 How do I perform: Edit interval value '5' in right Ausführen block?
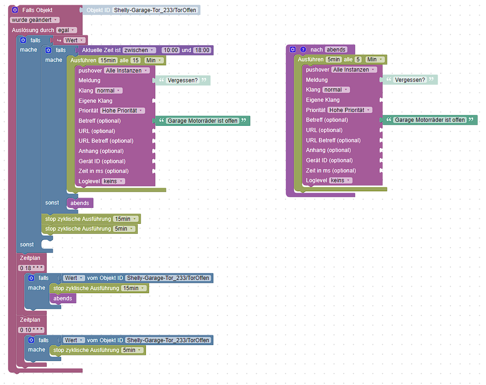click(358, 60)
